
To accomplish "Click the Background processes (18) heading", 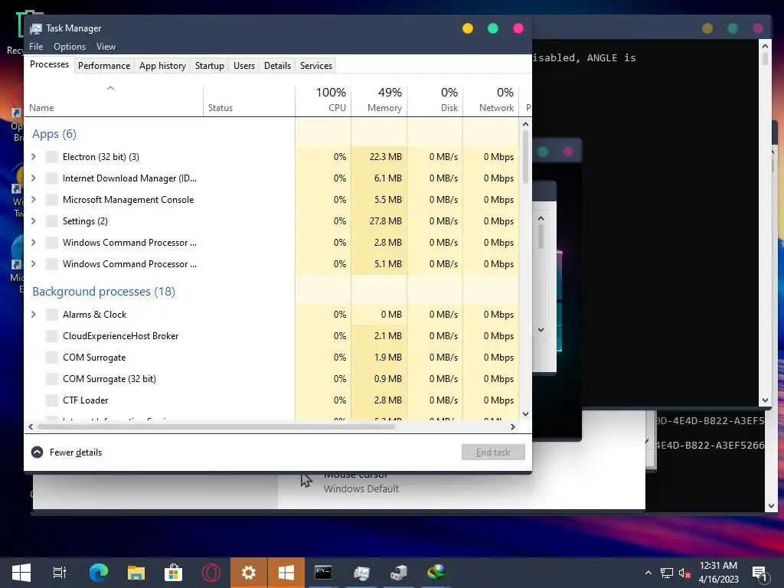I will (103, 292).
